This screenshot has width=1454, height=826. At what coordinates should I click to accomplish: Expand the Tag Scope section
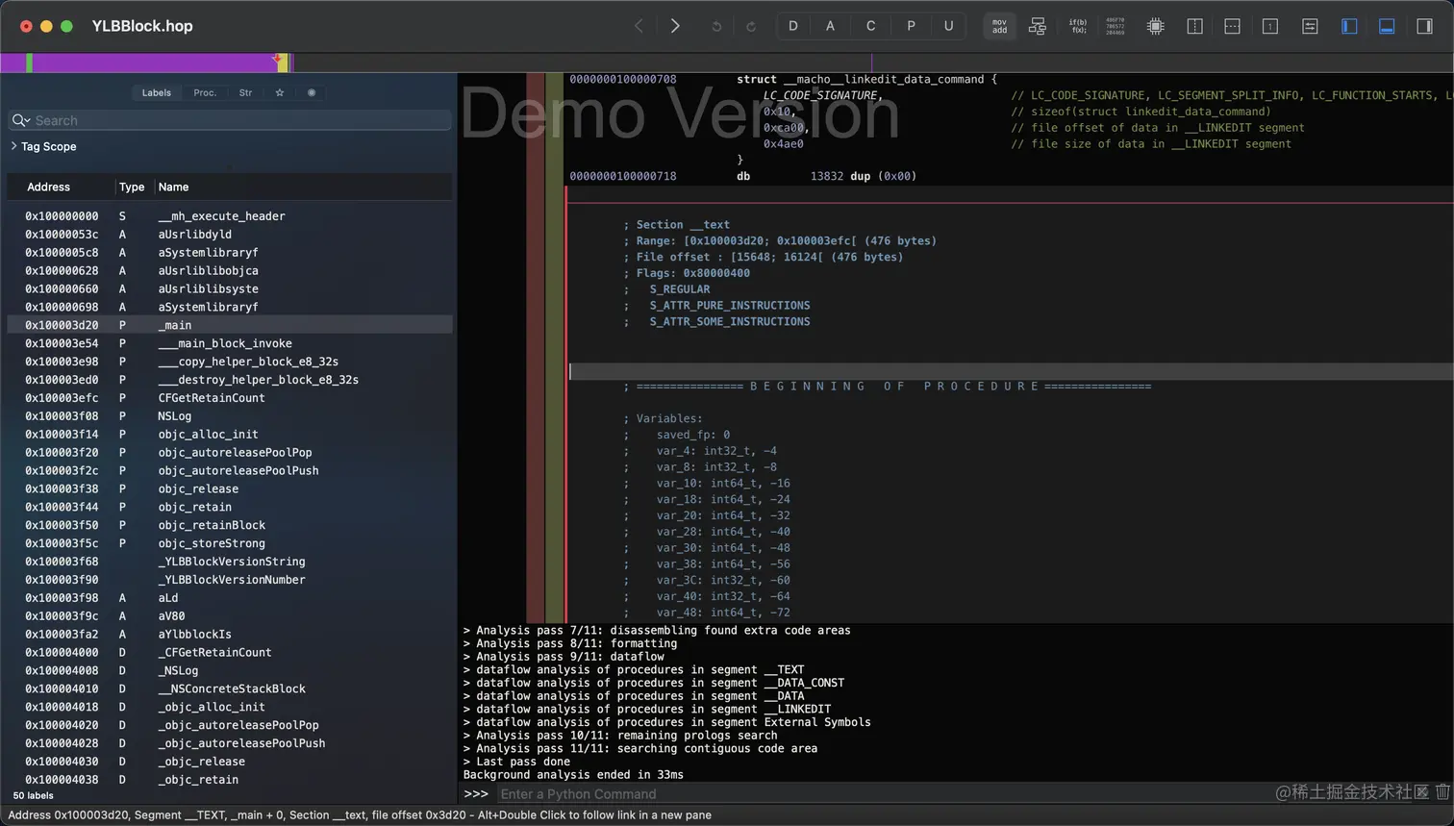tap(13, 146)
